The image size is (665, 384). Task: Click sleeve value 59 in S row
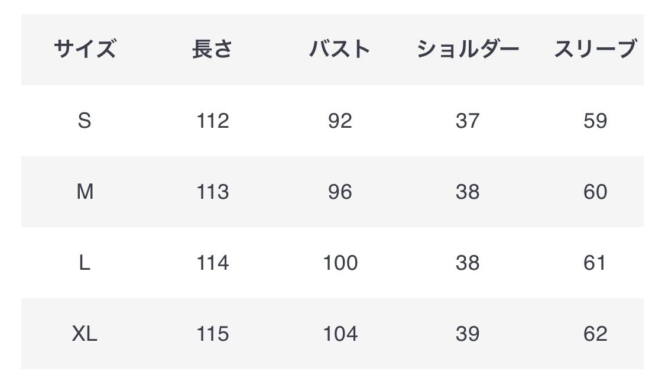(x=595, y=121)
